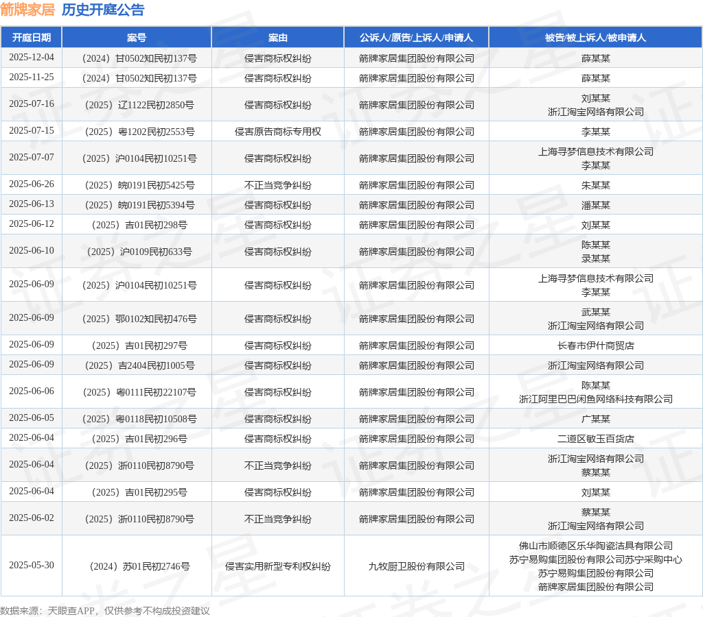
Task: Click the date 2025-06-26
Action: click(32, 184)
